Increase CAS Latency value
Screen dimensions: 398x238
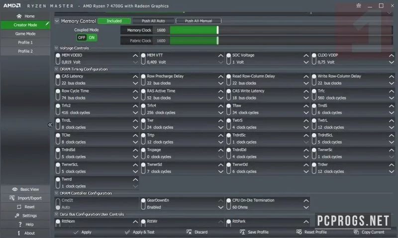(135, 77)
